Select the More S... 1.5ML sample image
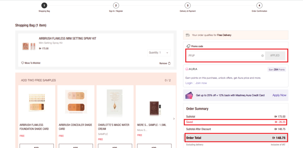 [155, 108]
